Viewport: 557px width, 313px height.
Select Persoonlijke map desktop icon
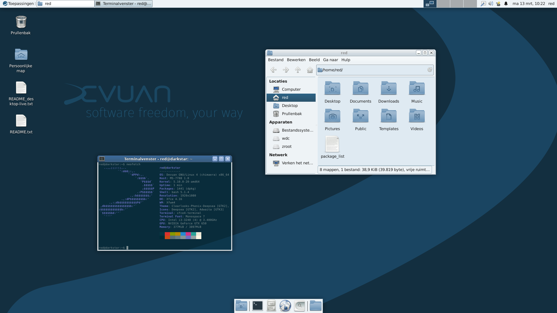[21, 60]
